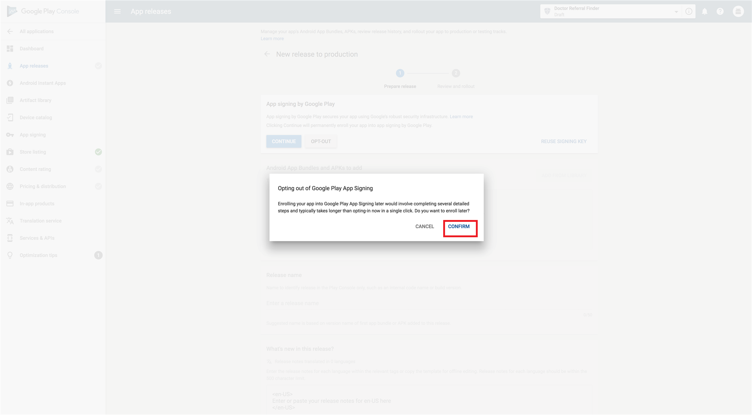Click the blue CONTINUE button
752x415 pixels.
(283, 141)
